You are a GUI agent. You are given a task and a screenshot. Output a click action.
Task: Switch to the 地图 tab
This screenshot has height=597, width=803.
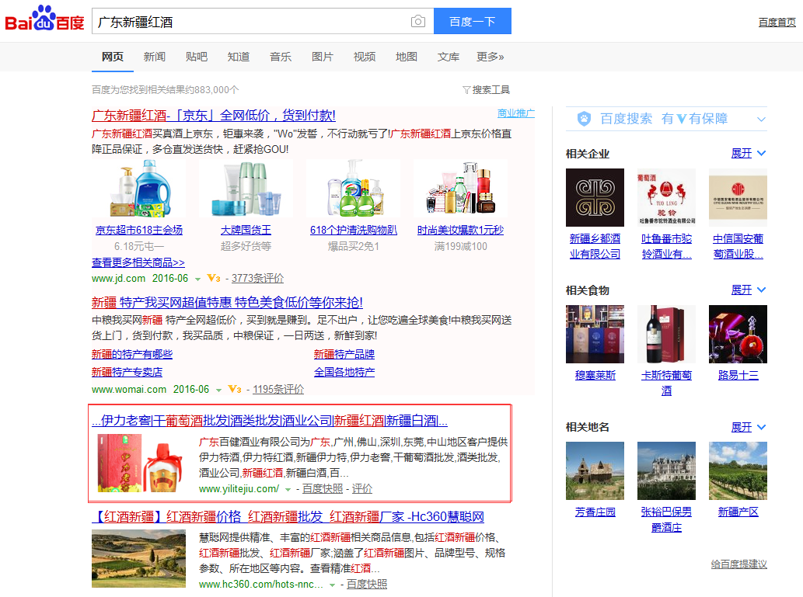tap(407, 57)
